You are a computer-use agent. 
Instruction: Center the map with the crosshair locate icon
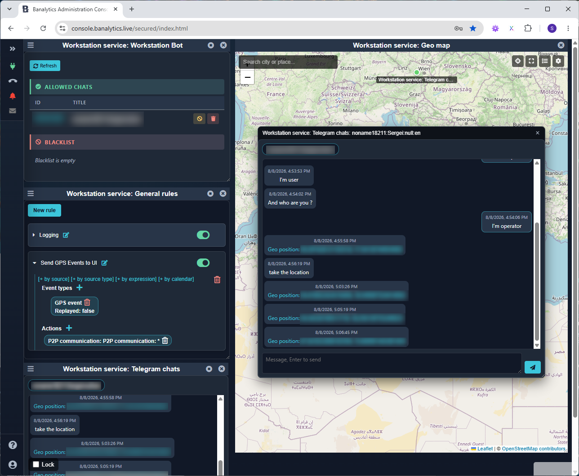pyautogui.click(x=518, y=61)
